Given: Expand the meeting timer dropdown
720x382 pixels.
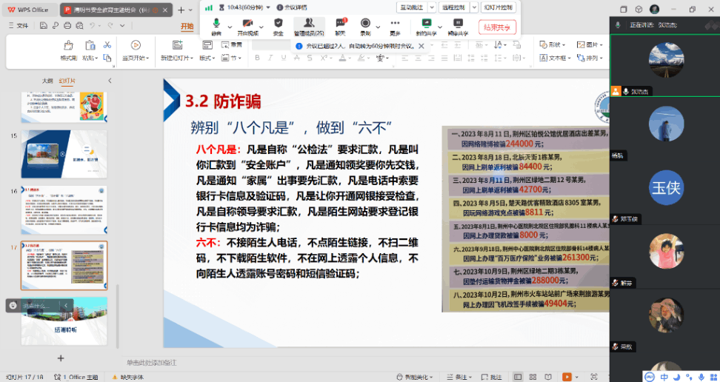Looking at the screenshot, I should pyautogui.click(x=269, y=7).
